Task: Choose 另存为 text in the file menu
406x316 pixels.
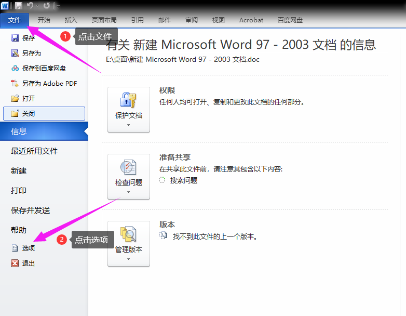Action: [x=32, y=54]
